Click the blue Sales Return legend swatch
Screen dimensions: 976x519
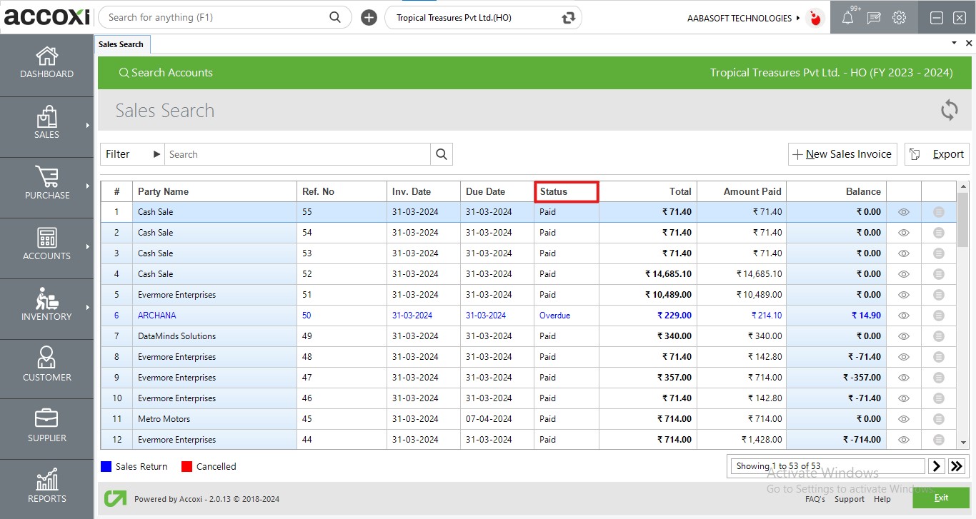[x=106, y=466]
